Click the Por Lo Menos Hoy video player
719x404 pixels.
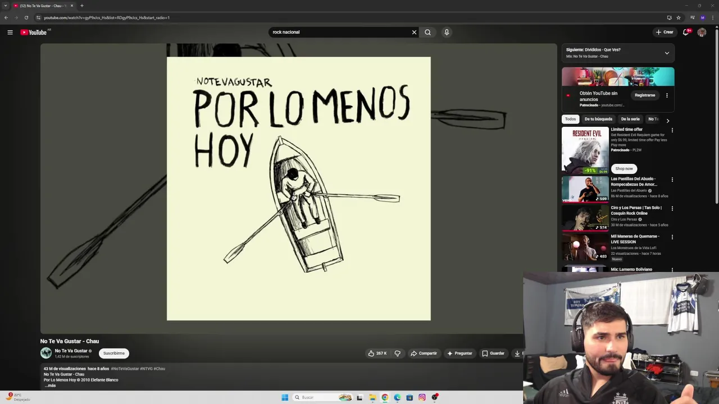298,189
